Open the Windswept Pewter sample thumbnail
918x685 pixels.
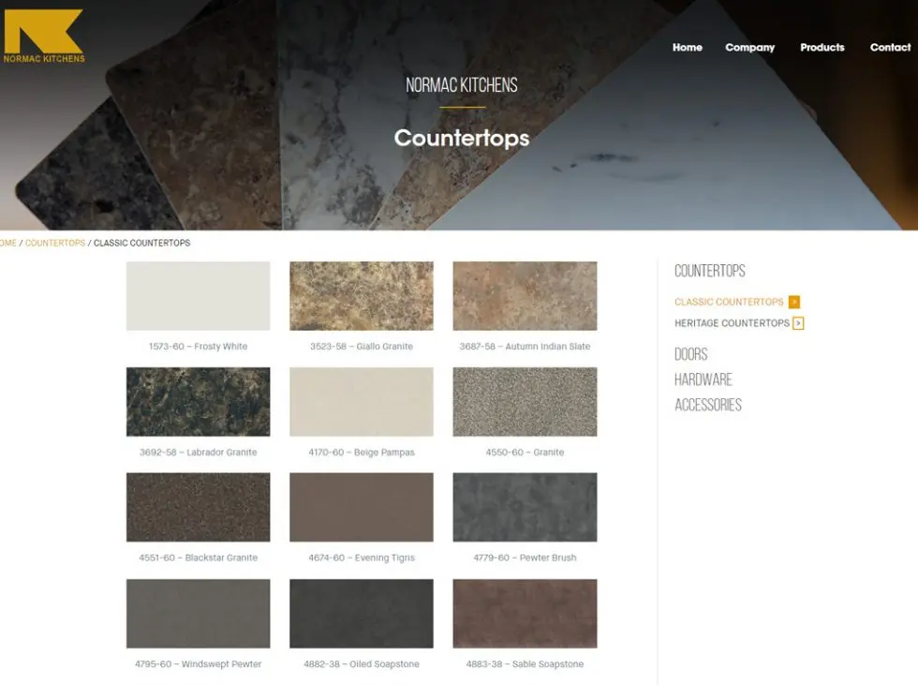tap(198, 614)
